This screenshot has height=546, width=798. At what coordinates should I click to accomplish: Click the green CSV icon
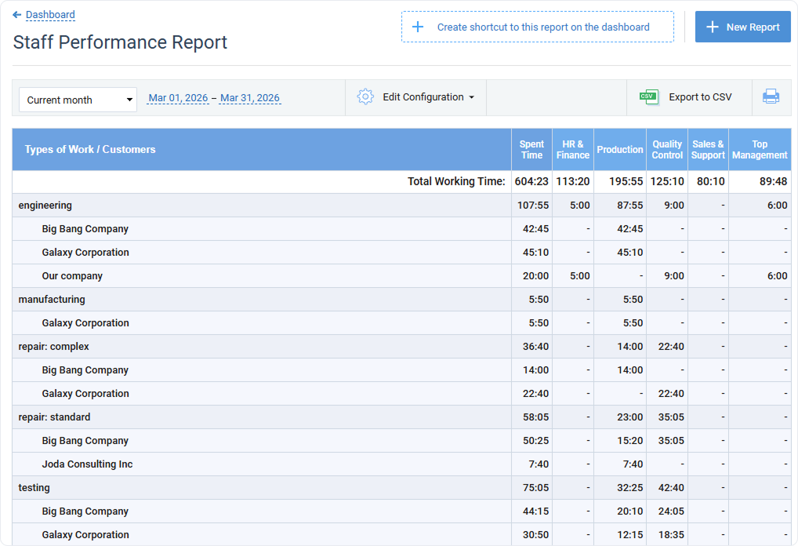point(648,96)
